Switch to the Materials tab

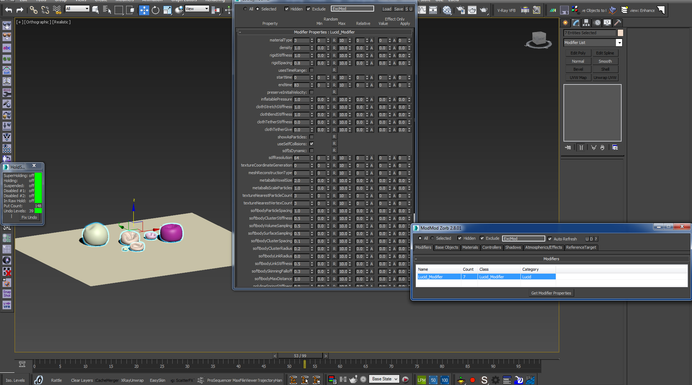coord(470,247)
